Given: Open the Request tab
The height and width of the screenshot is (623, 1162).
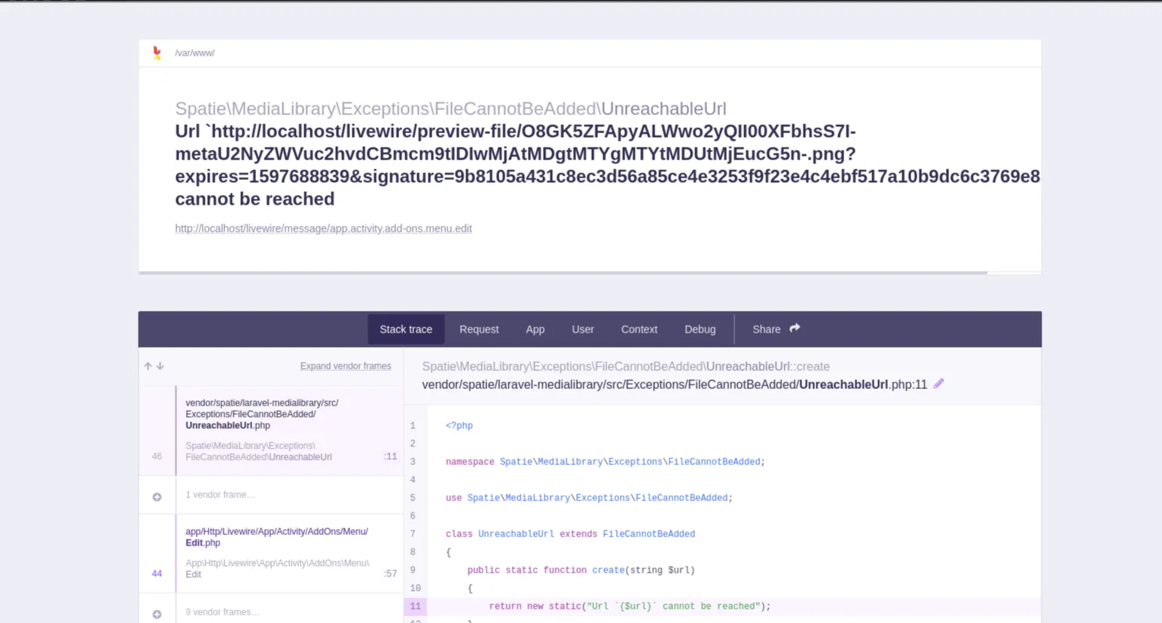Looking at the screenshot, I should pyautogui.click(x=479, y=330).
